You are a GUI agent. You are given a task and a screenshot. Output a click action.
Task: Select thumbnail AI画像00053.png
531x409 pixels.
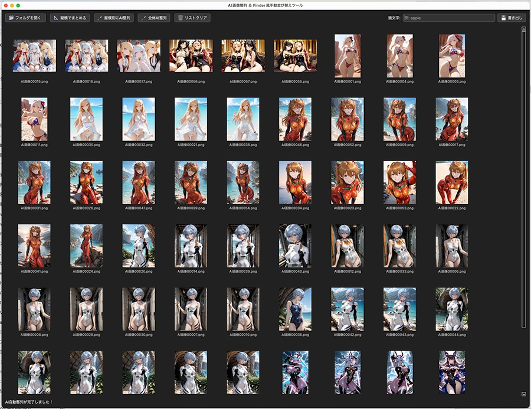[399, 182]
